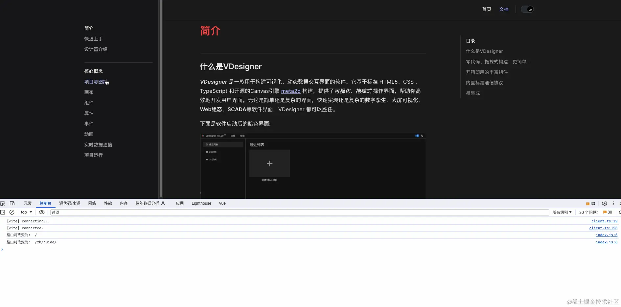This screenshot has height=307, width=621.
Task: Open DevTools more options menu
Action: [x=613, y=203]
